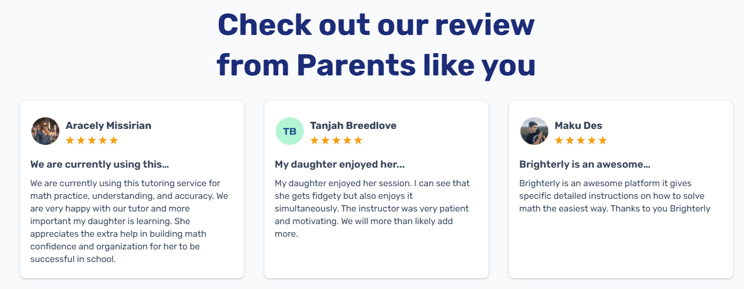Open the "My daughter enjoyed her..." review title
Viewport: 744px width, 289px height.
click(340, 164)
